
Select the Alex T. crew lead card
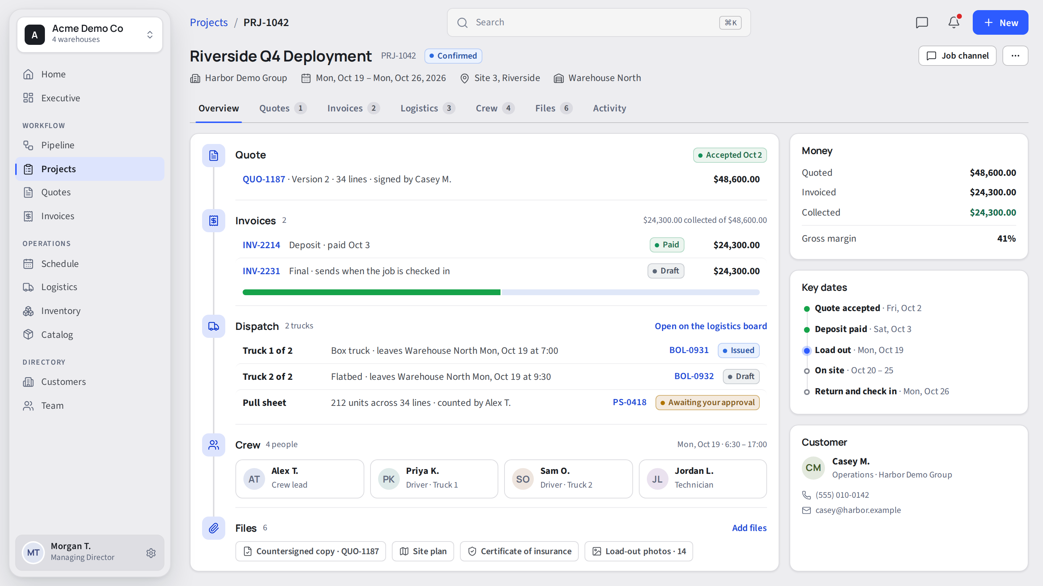click(x=300, y=479)
